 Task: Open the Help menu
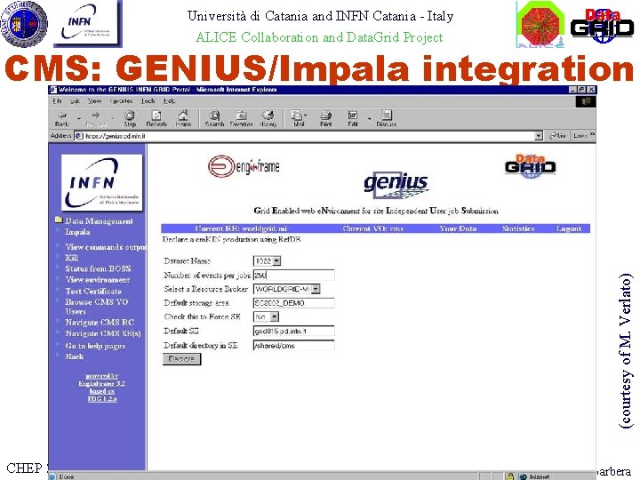[170, 100]
